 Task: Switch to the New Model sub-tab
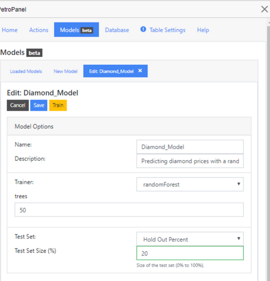[66, 71]
